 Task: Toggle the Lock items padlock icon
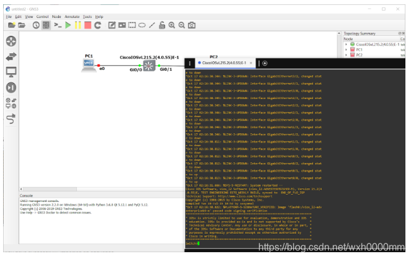pyautogui.click(x=162, y=25)
